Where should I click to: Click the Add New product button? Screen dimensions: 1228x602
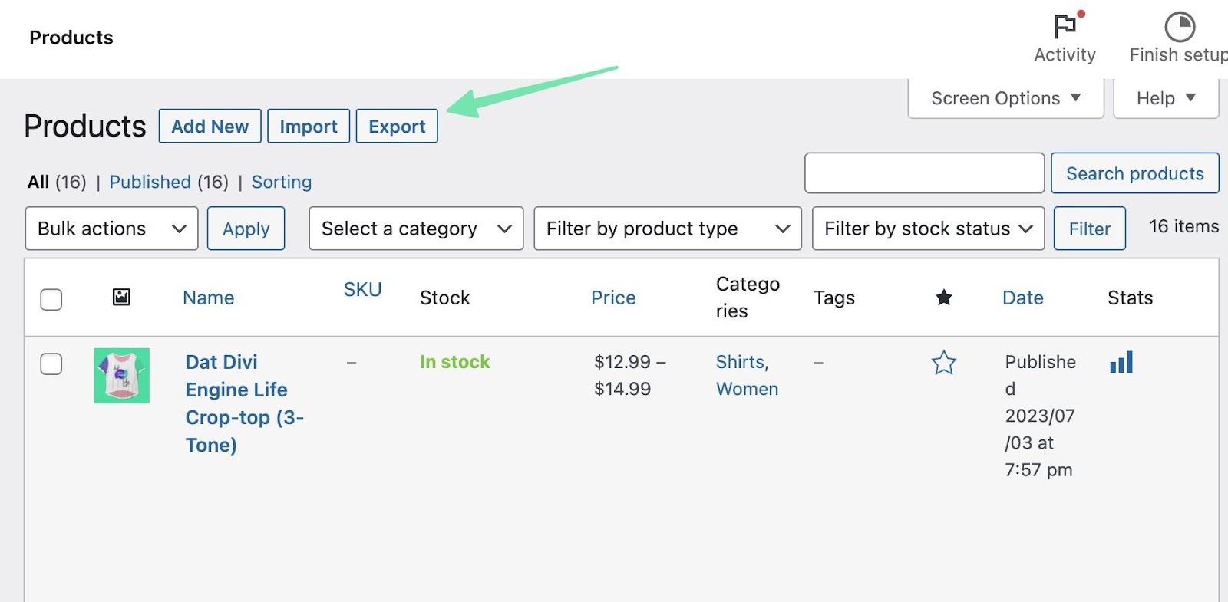tap(210, 127)
